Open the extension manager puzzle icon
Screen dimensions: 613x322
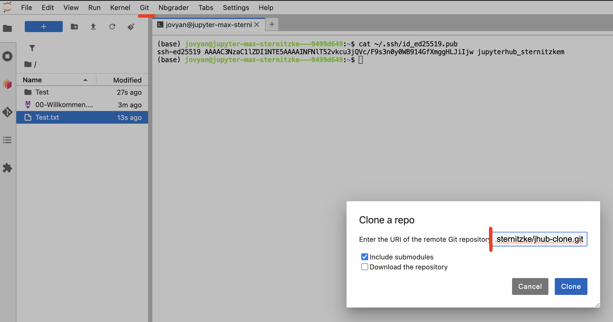[7, 168]
